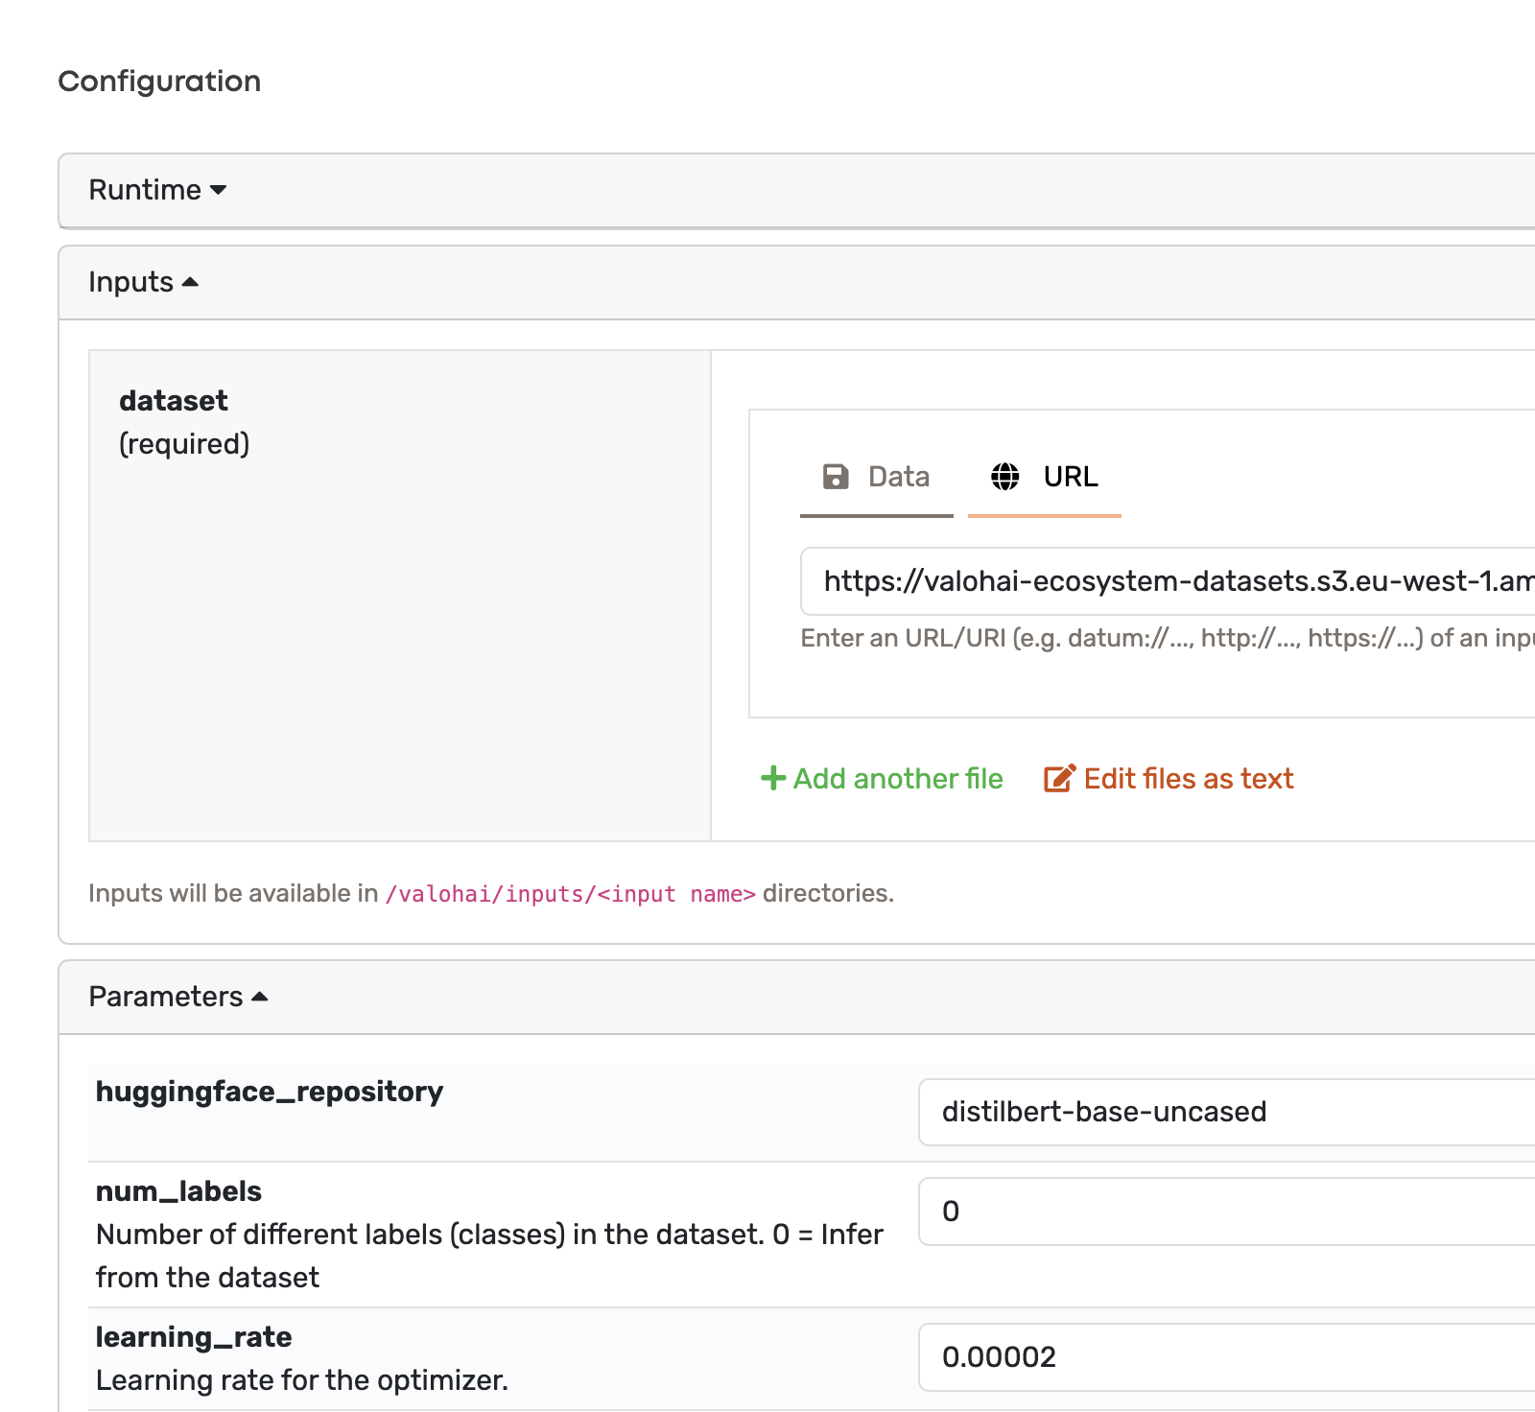The height and width of the screenshot is (1412, 1535).
Task: Click 'Learning rate for the optimizer.' description
Action: coord(302,1380)
